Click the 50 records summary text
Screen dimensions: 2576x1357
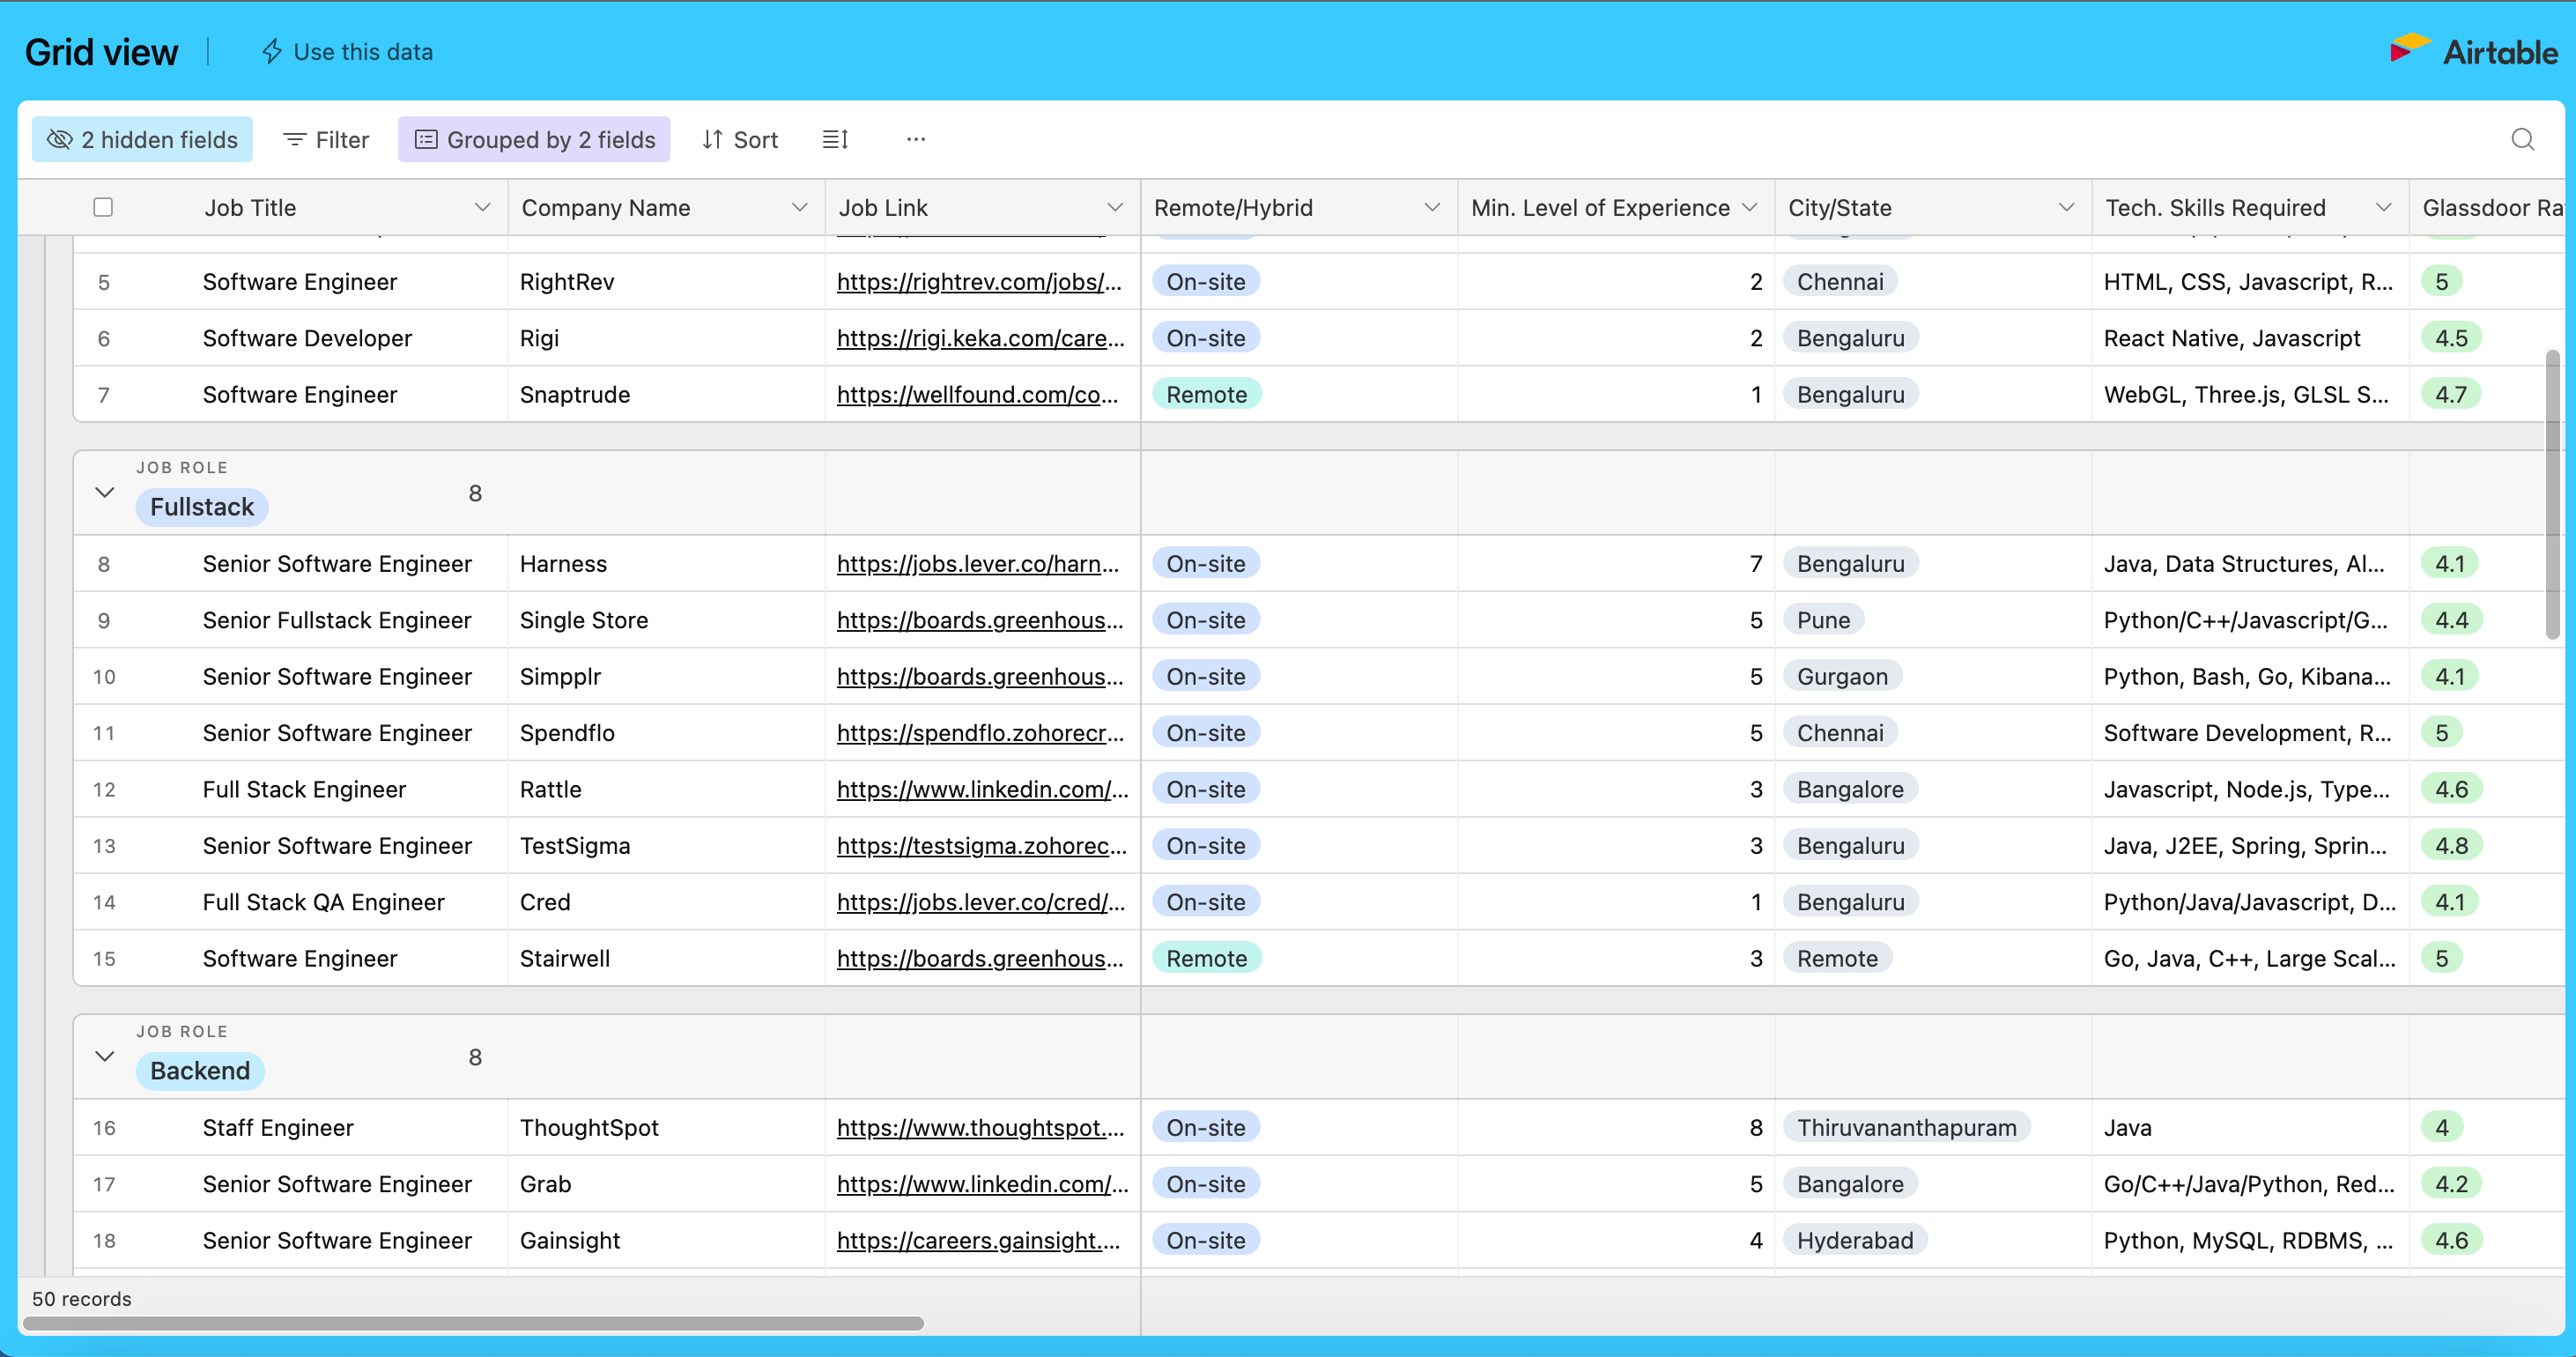coord(82,1298)
